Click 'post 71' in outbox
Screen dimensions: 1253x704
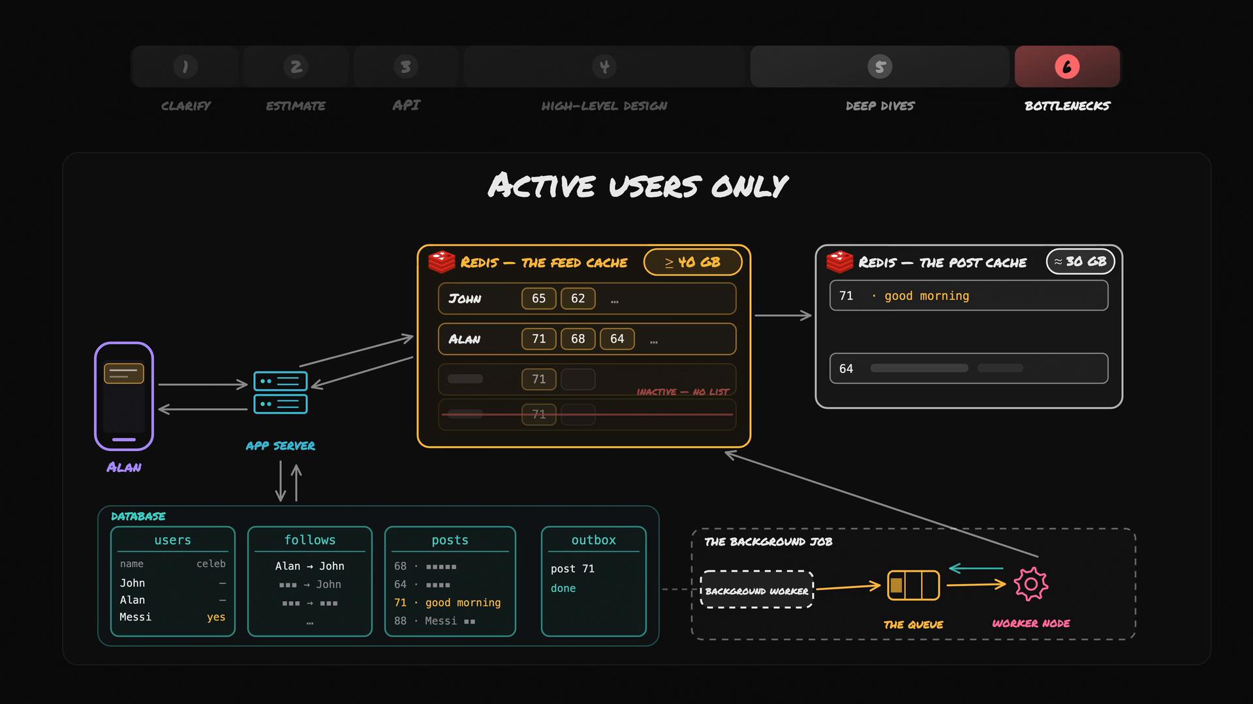[572, 569]
